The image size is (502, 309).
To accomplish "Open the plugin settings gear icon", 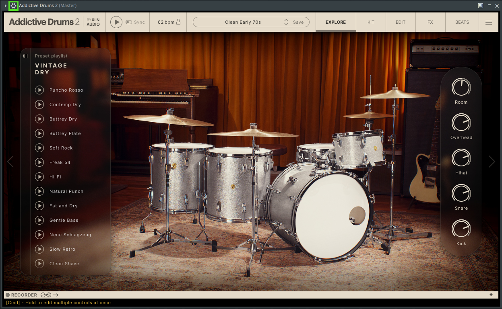I will tap(13, 6).
